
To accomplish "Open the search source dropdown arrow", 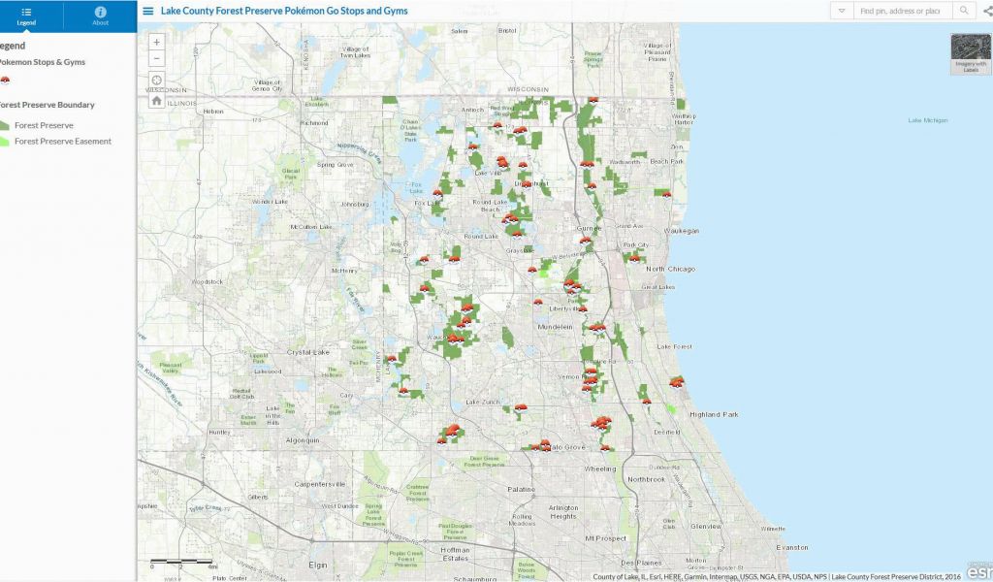I will (x=842, y=11).
